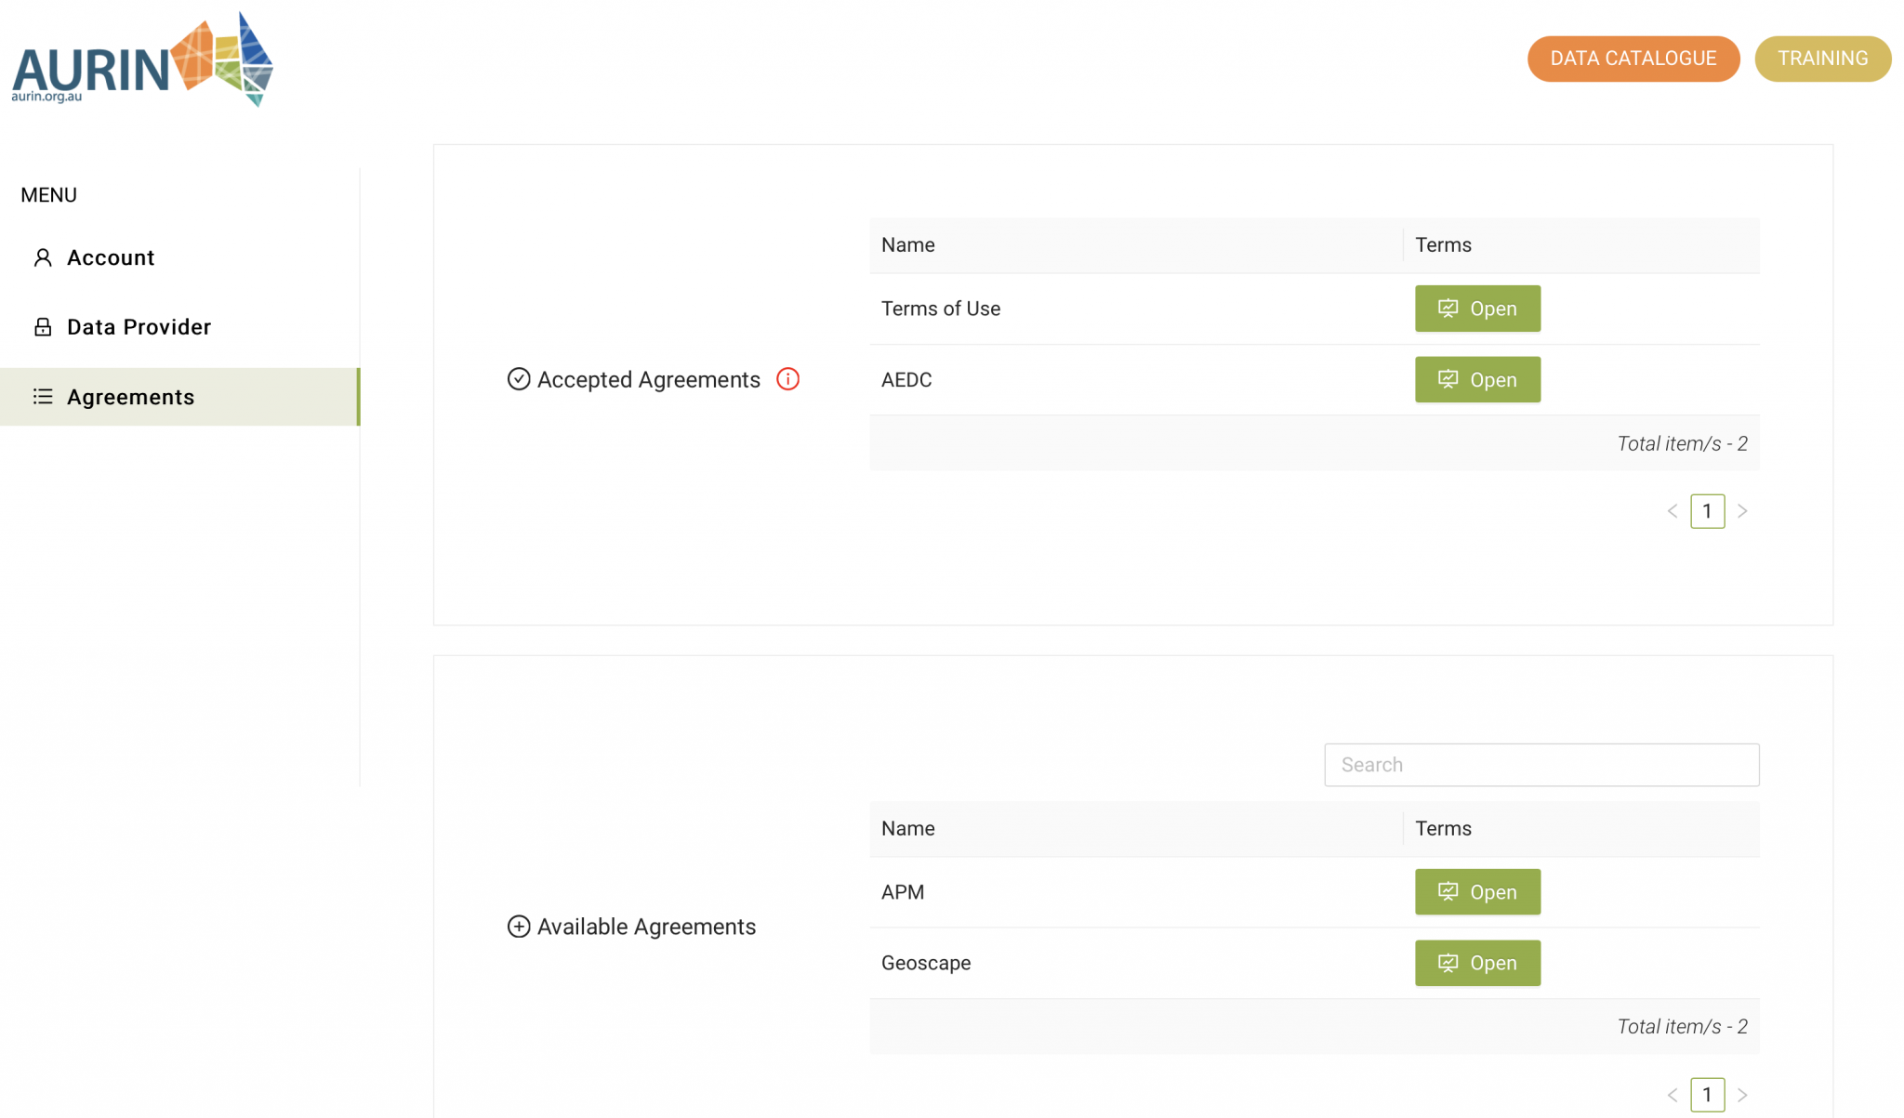Screen dimensions: 1904x1118
Task: Click the plus icon beside Available Agreements
Action: [x=518, y=927]
